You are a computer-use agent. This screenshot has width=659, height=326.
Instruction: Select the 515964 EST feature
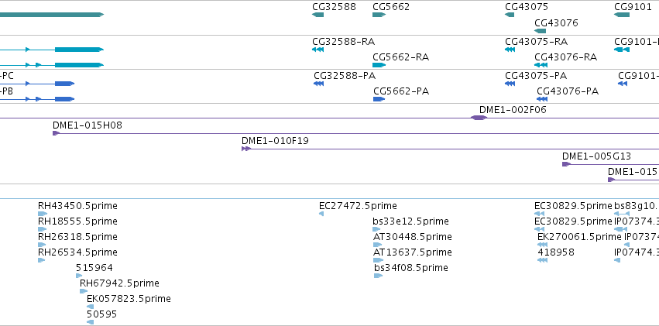[79, 276]
